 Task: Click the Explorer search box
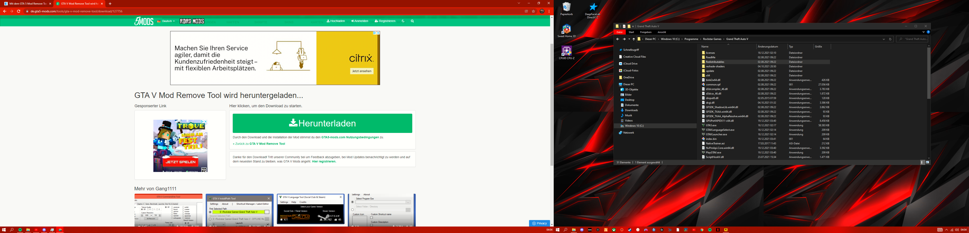coord(912,39)
